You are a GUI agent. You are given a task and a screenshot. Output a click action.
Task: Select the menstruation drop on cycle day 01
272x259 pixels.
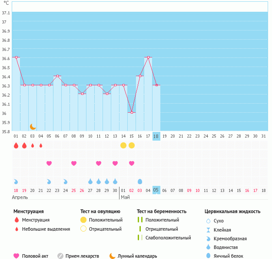[16, 145]
